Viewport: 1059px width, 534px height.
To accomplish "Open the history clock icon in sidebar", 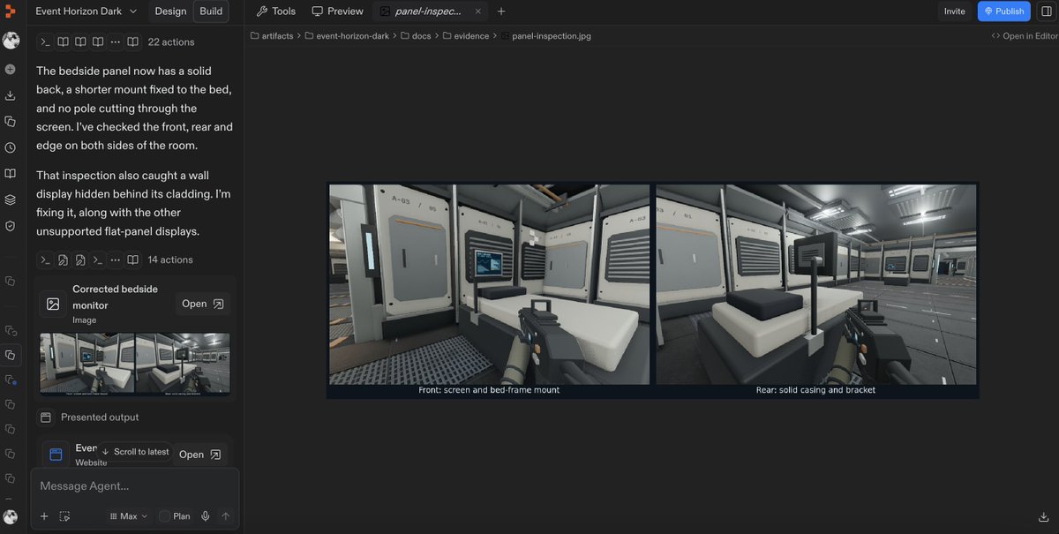I will [11, 147].
